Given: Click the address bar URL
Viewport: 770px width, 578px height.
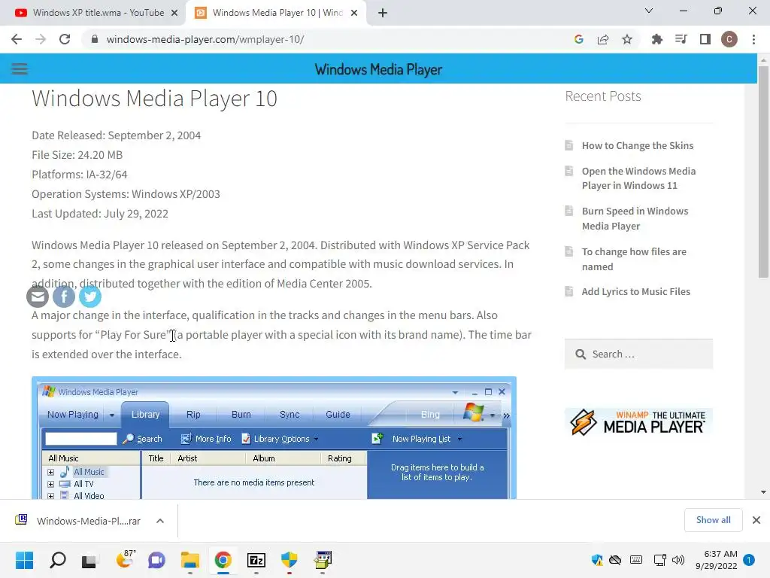Looking at the screenshot, I should coord(205,39).
